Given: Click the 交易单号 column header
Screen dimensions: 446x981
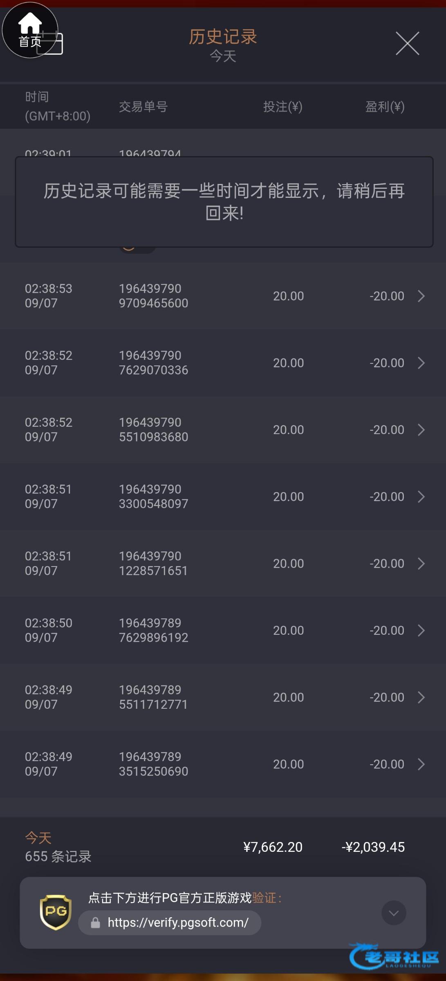Looking at the screenshot, I should (x=143, y=107).
